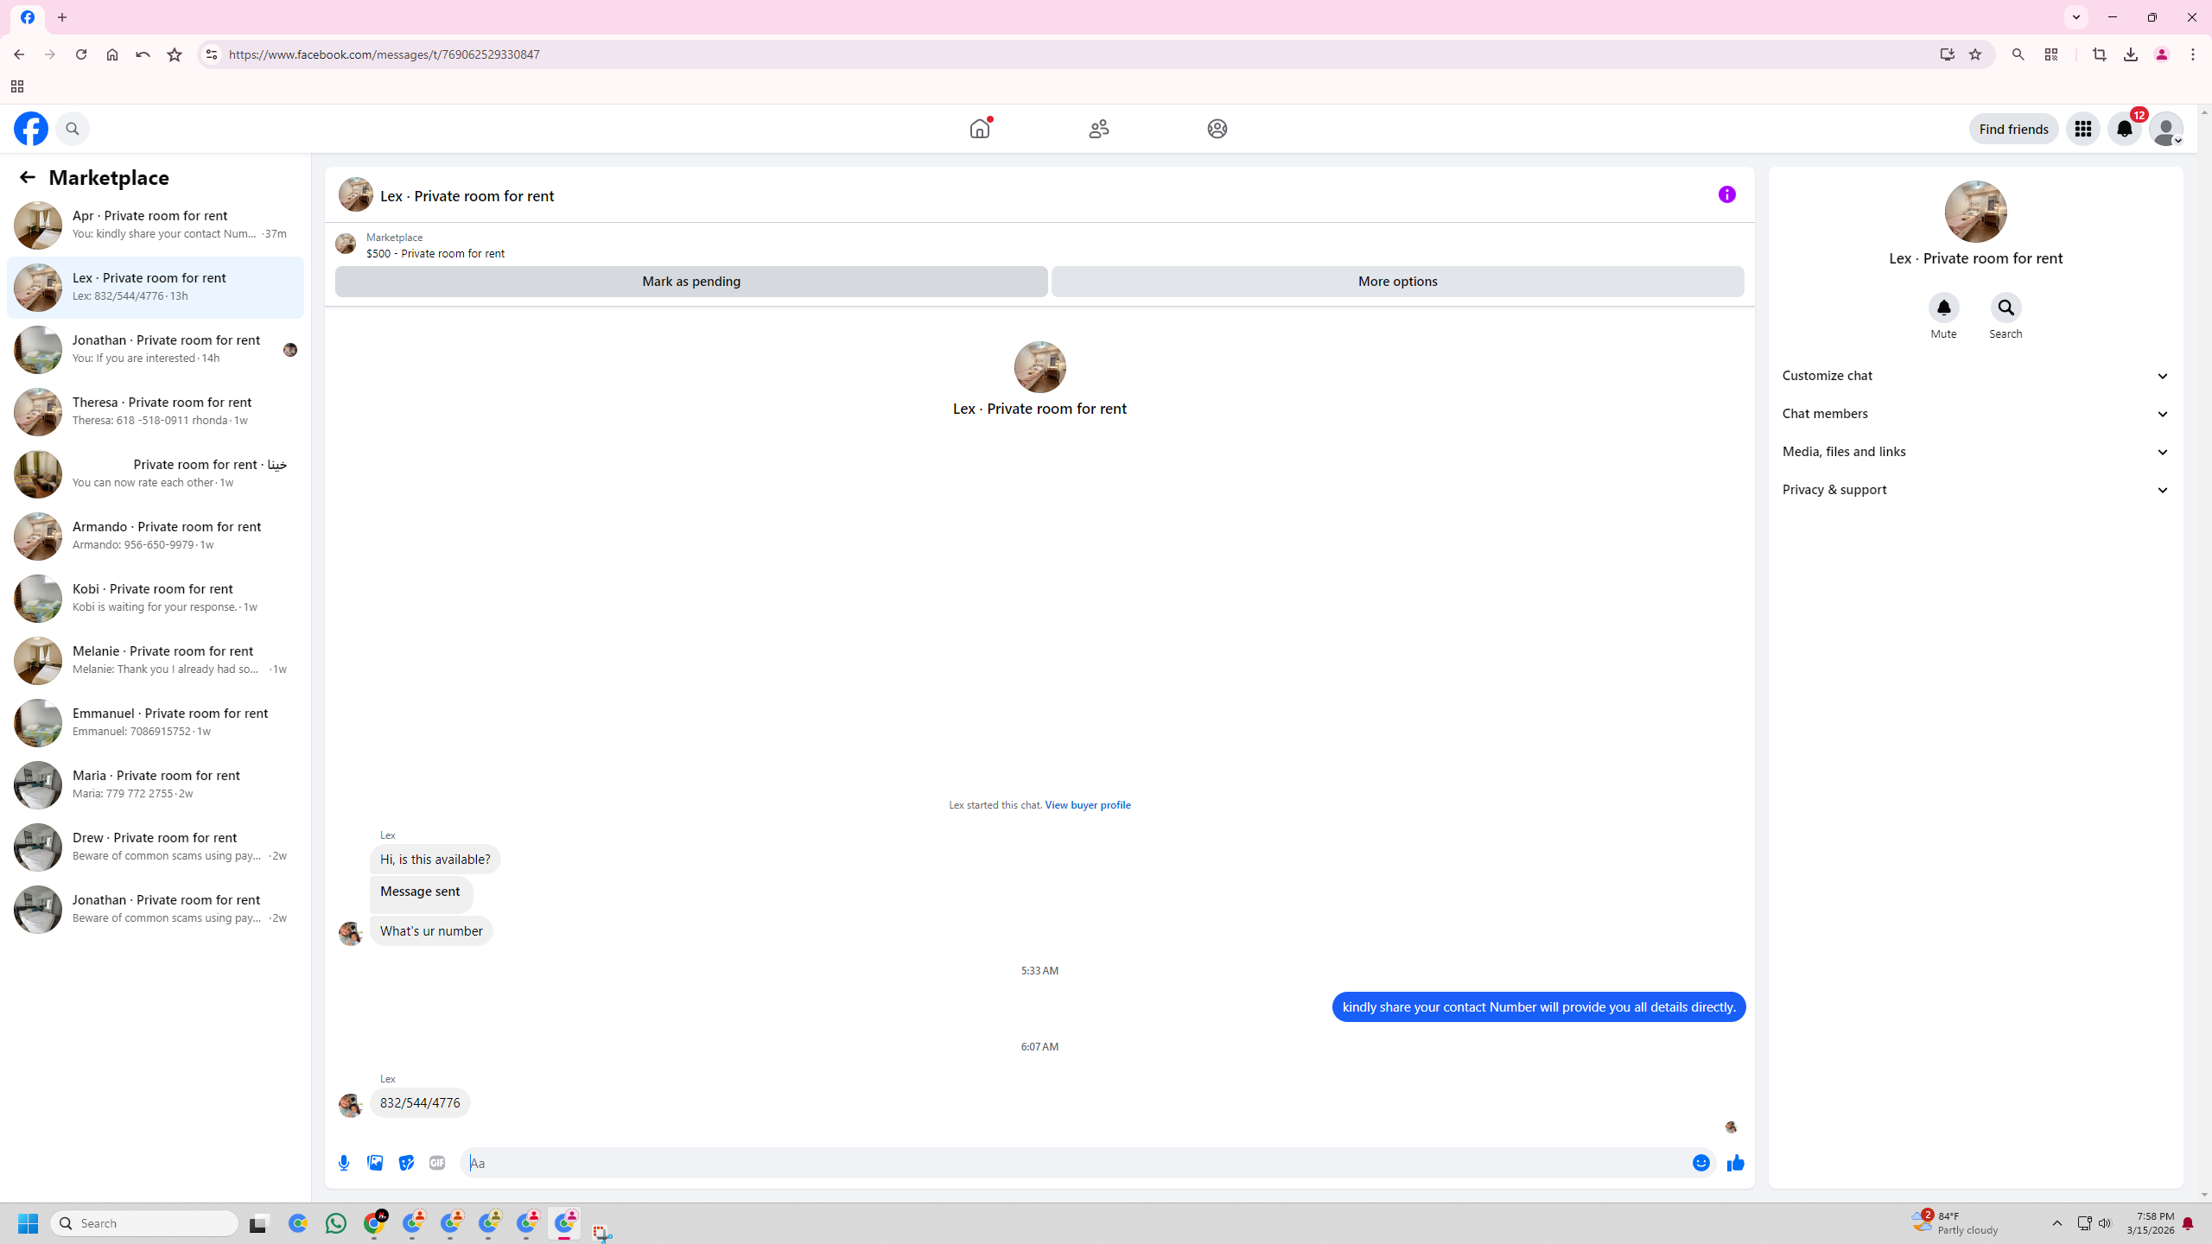Viewport: 2212px width, 1244px height.
Task: Open the account avatar menu
Action: coord(2166,129)
